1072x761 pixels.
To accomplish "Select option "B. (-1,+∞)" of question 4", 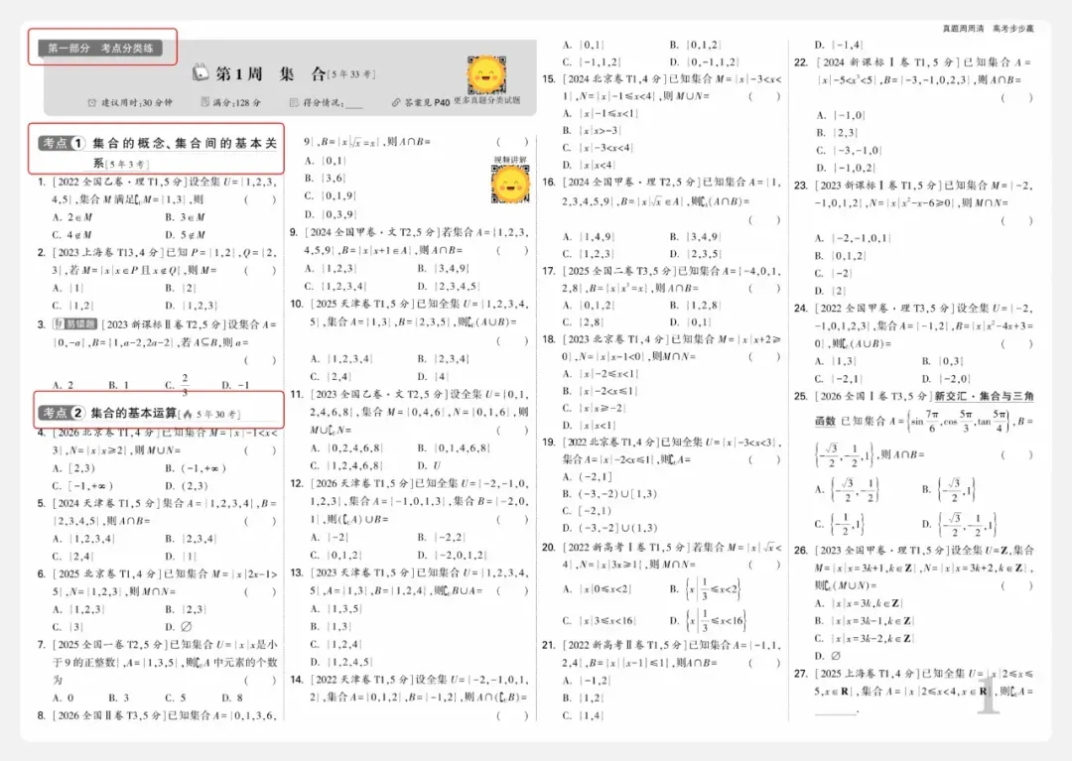I will point(195,468).
